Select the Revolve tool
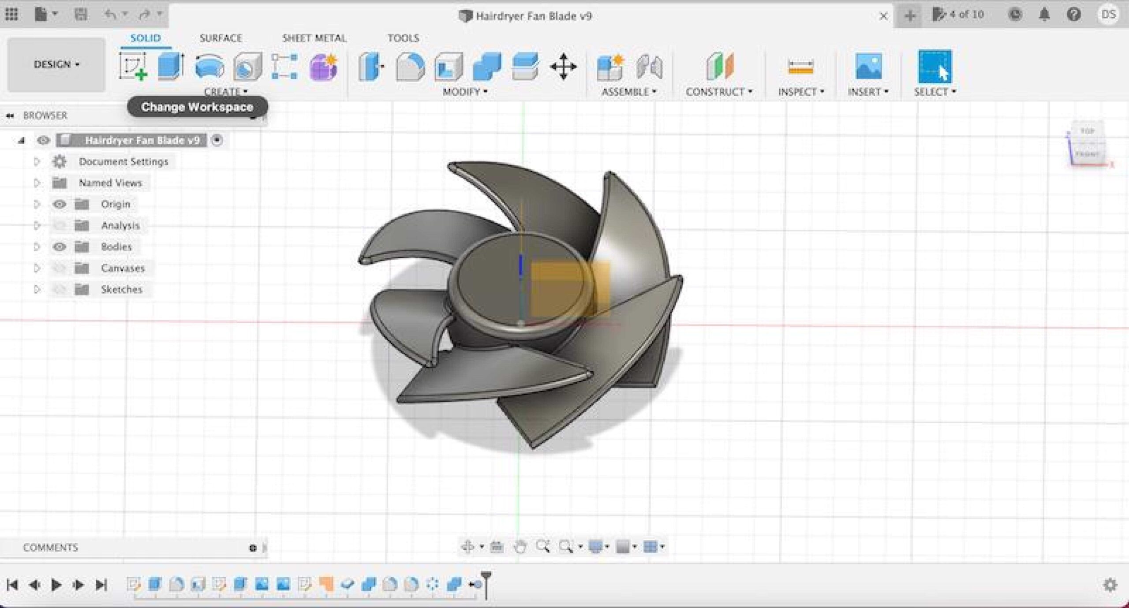Screen dimensions: 1129x608 point(209,67)
